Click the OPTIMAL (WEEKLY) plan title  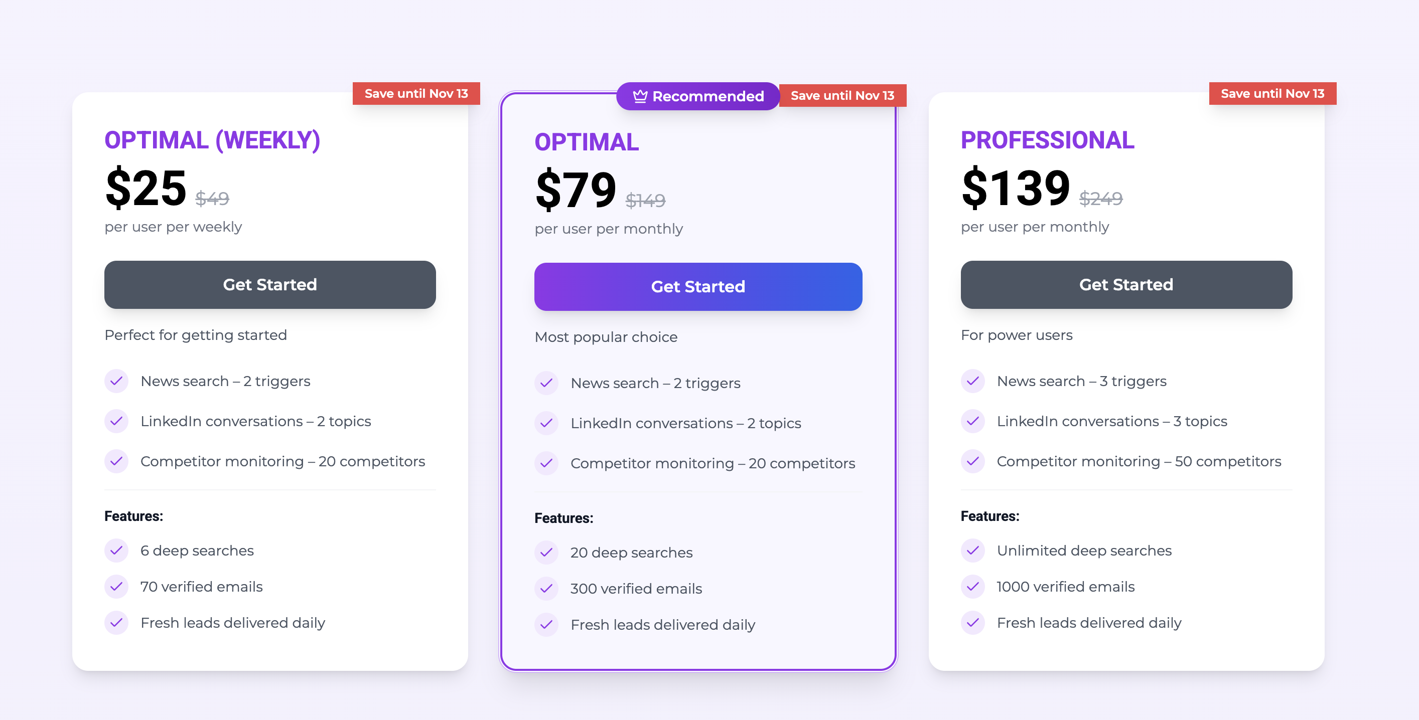click(212, 140)
